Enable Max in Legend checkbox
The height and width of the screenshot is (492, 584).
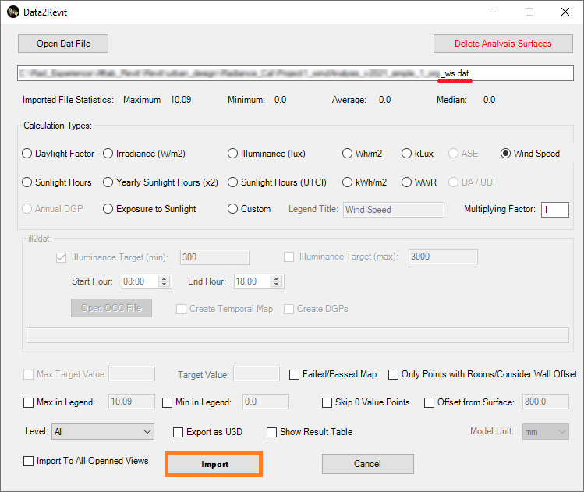coord(28,402)
